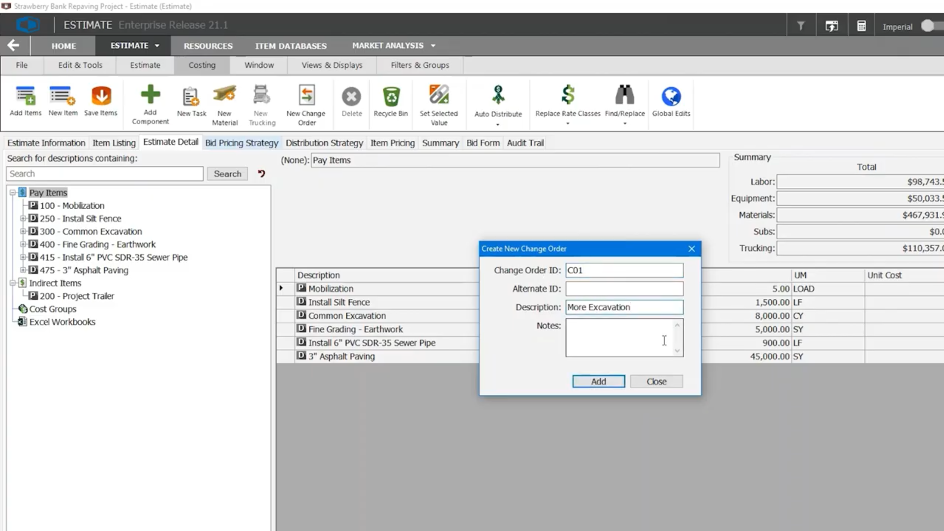Open the Filters & Groups ribbon tab
The image size is (944, 531).
420,65
